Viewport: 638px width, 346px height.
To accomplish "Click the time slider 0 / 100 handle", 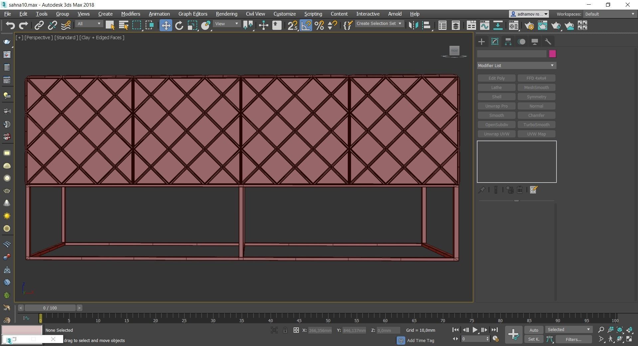I will [x=50, y=308].
